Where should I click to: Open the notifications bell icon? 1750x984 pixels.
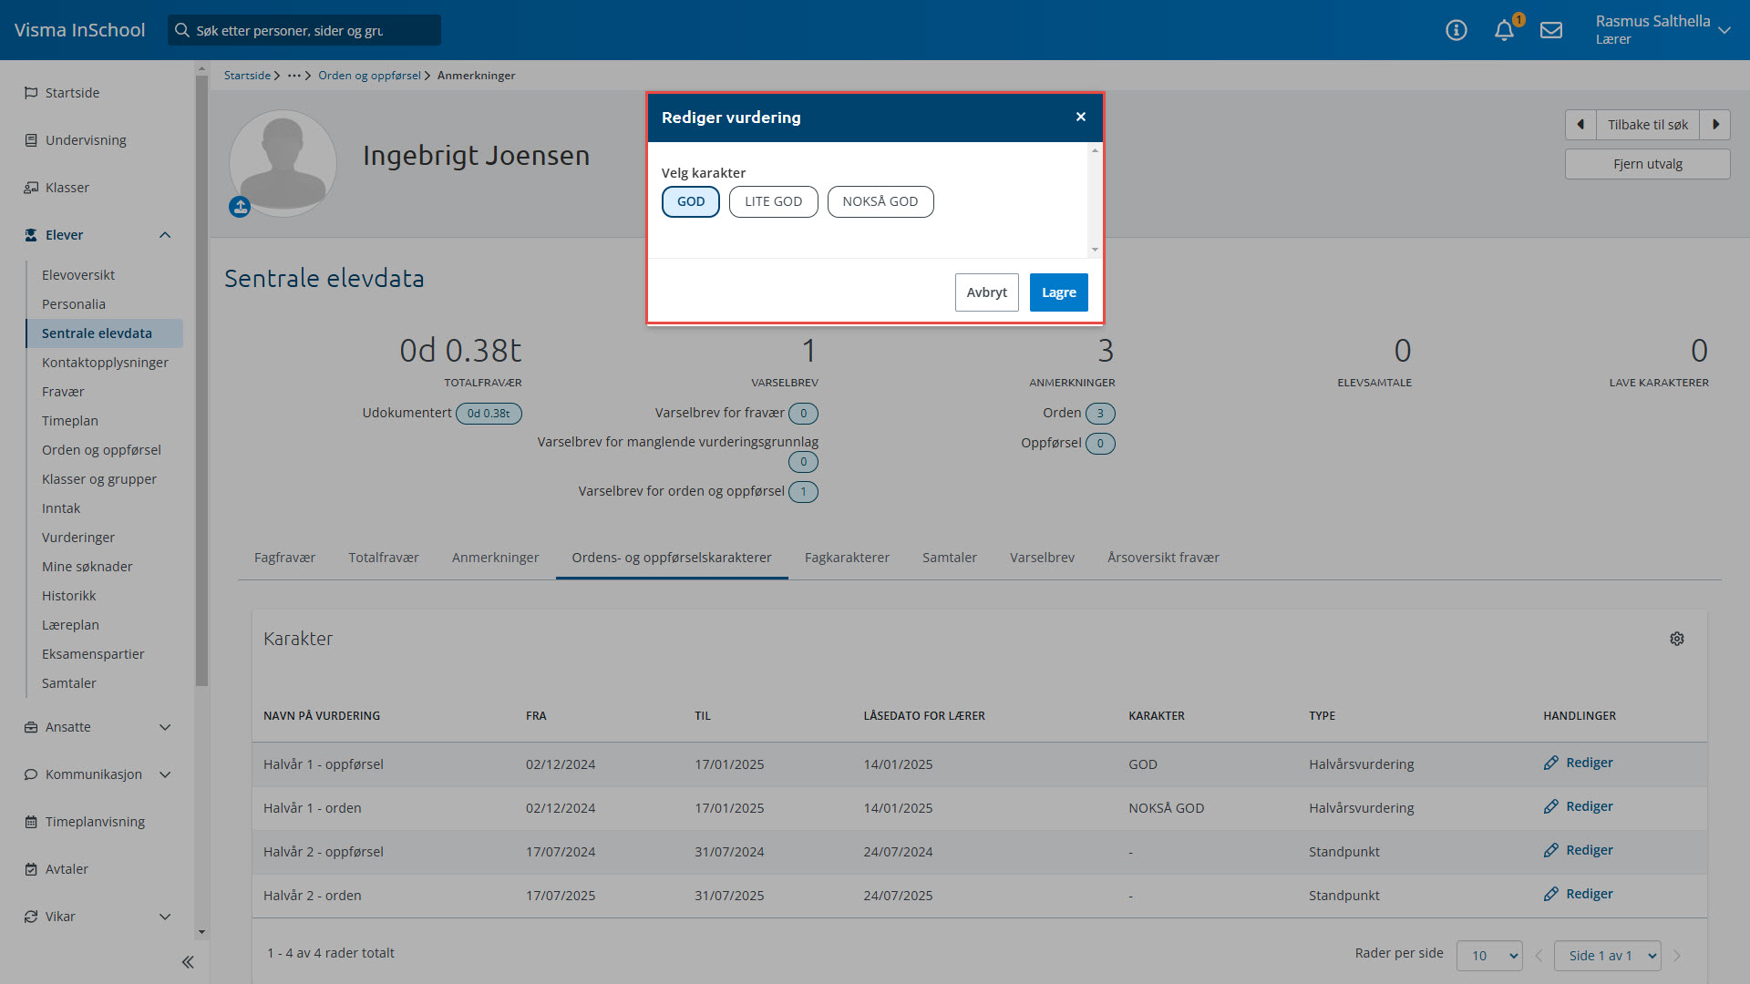1504,31
